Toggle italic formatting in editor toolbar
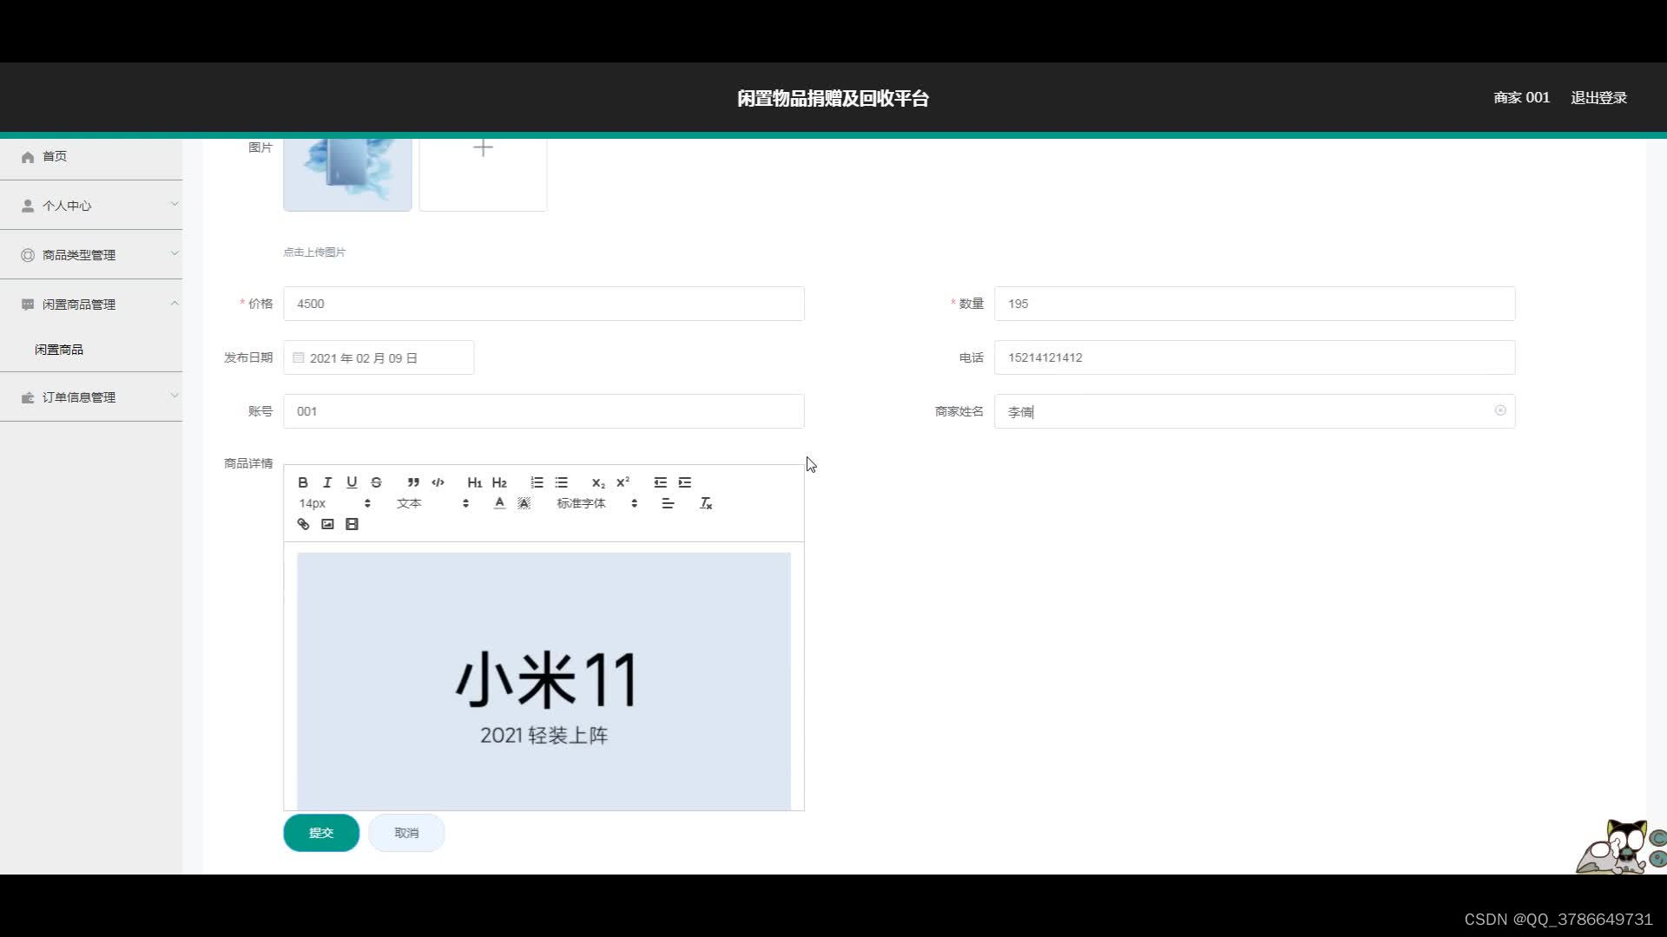Screen dimensions: 1667x937 coord(327,482)
